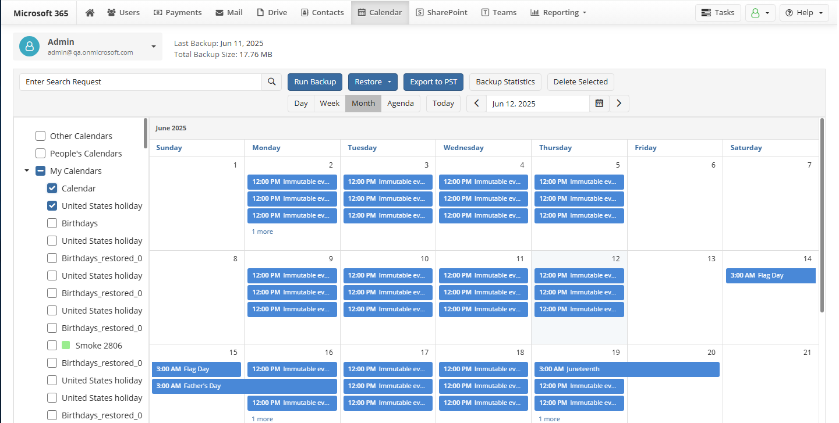Open the Contacts tab

click(x=322, y=12)
